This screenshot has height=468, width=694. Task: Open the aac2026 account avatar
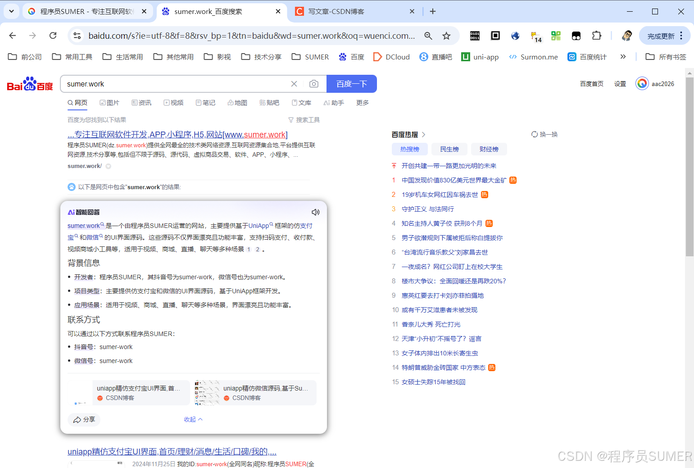(642, 83)
